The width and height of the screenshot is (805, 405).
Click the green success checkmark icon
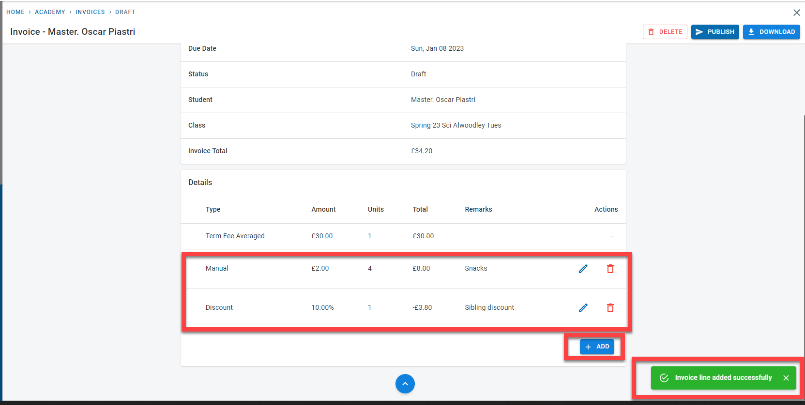click(664, 378)
